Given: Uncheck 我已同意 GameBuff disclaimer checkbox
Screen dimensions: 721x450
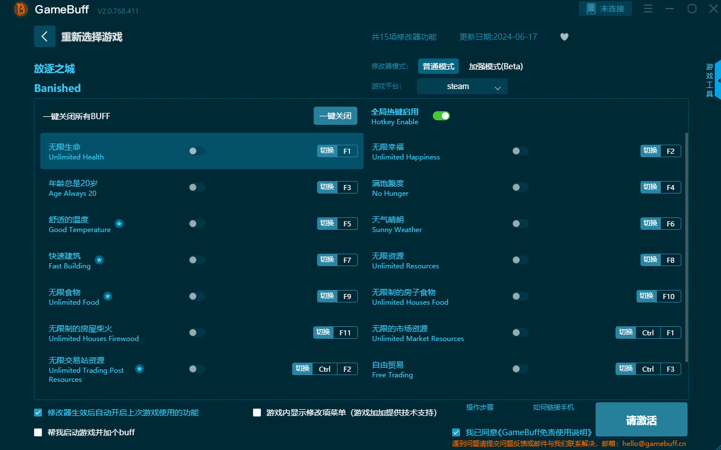Looking at the screenshot, I should pyautogui.click(x=456, y=432).
